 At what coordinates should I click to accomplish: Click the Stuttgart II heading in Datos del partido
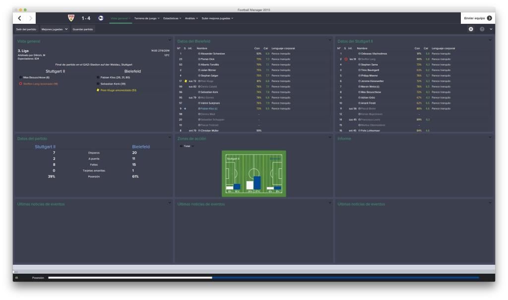[x=45, y=147]
